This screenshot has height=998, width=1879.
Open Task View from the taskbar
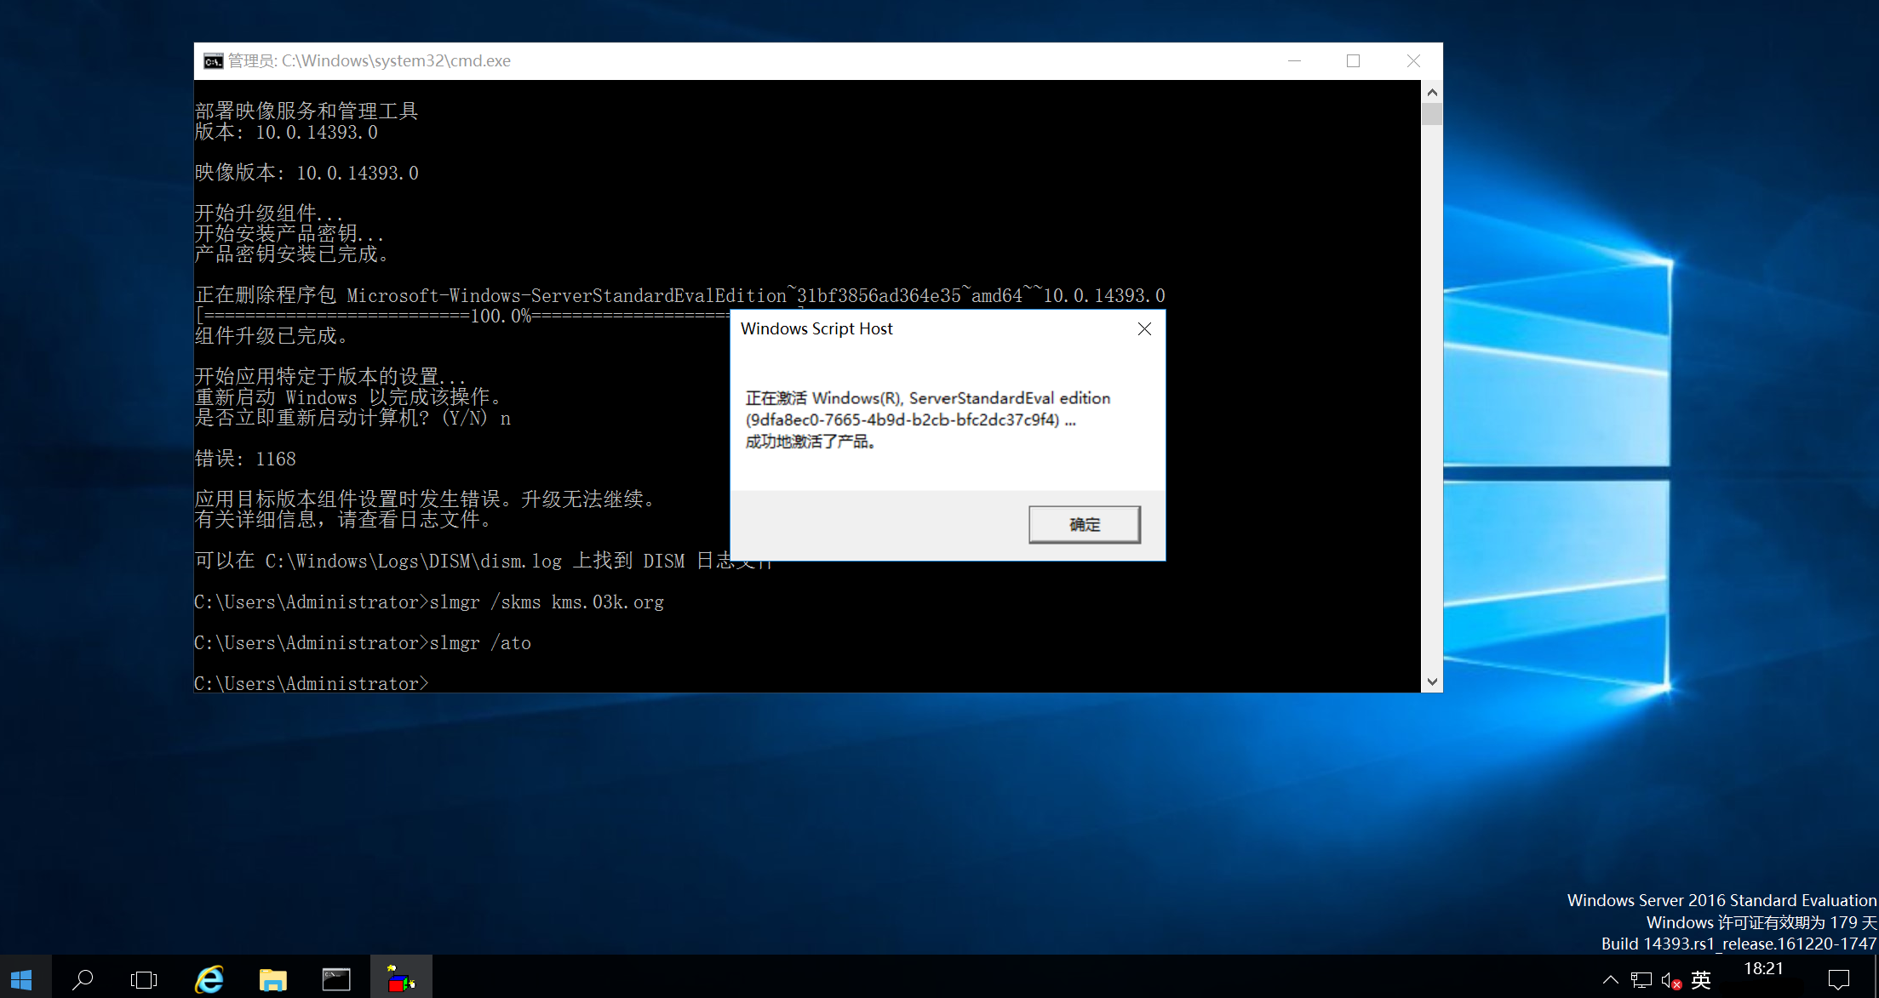point(144,979)
